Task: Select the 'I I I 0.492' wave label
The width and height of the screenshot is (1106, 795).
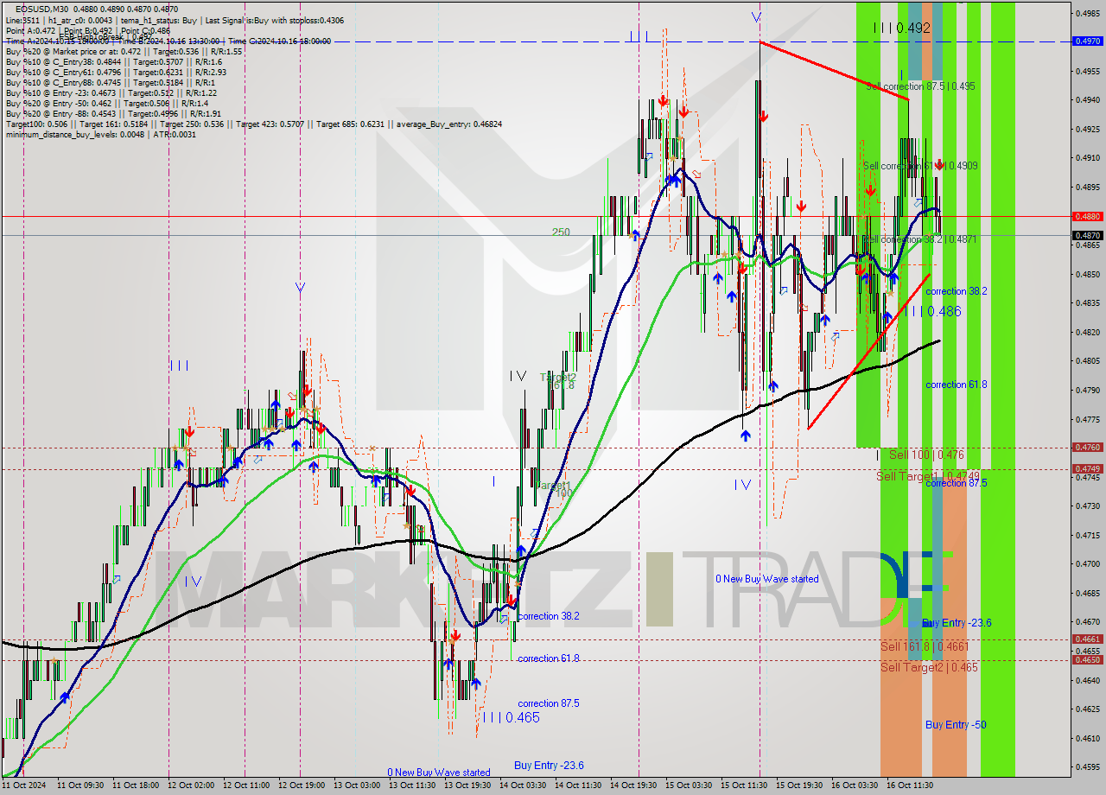Action: [901, 29]
